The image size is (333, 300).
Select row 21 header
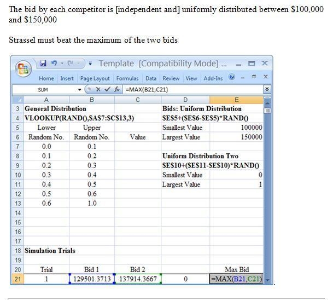[x=18, y=279]
